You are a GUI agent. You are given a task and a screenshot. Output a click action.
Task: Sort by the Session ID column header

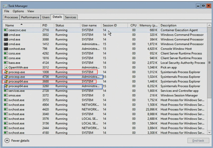tap(114, 25)
